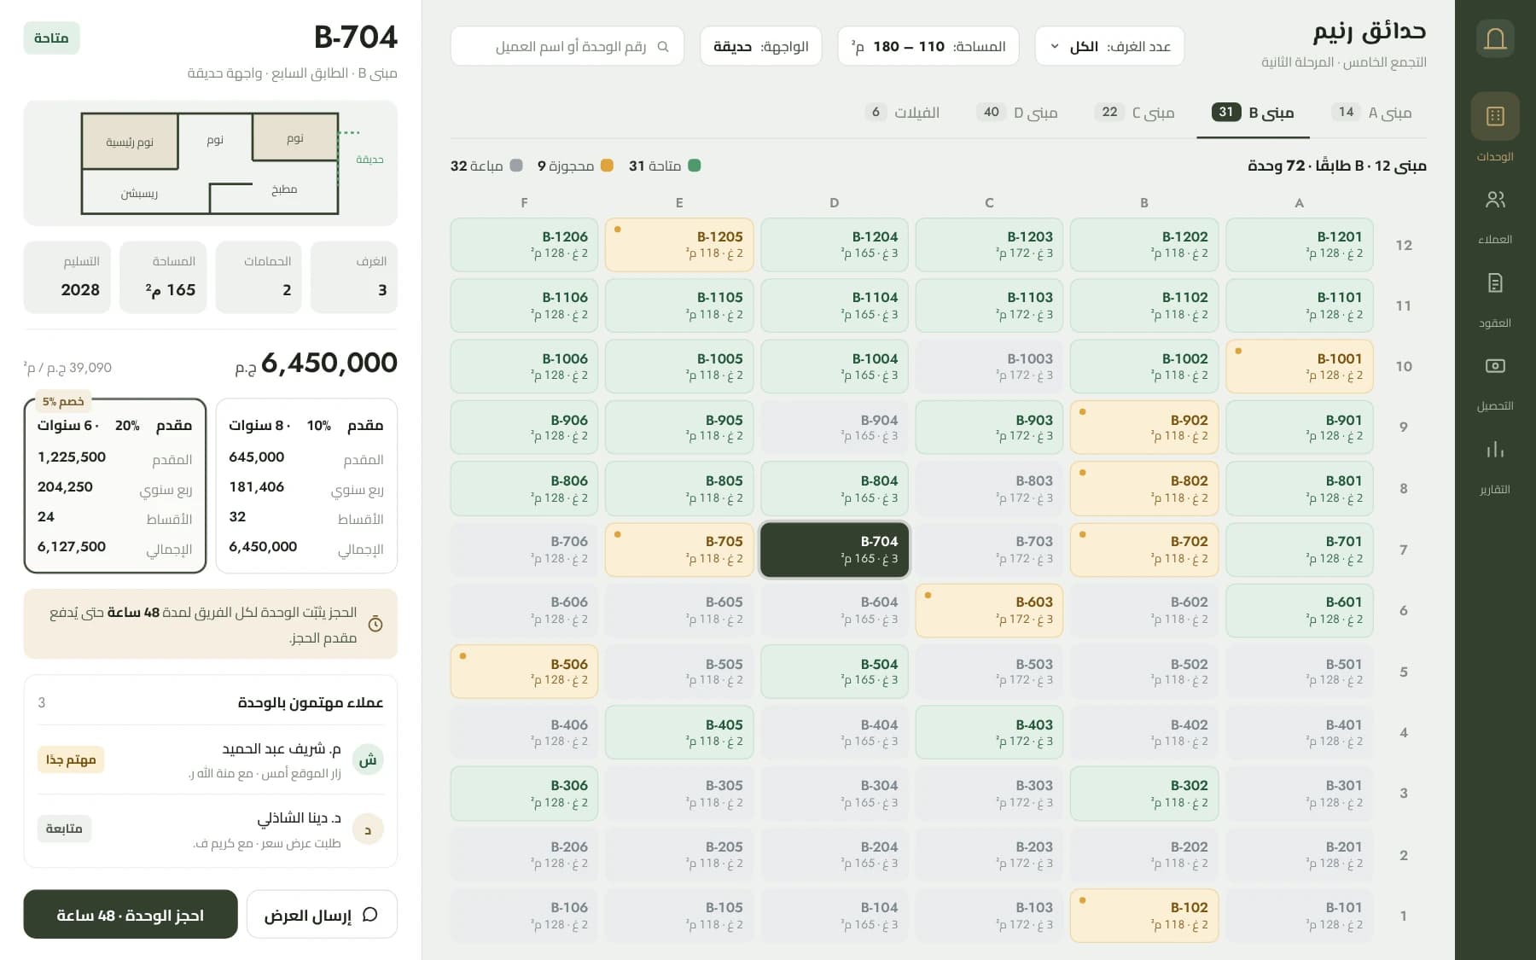The width and height of the screenshot is (1536, 960).
Task: Select unit B-506 card
Action: point(524,672)
